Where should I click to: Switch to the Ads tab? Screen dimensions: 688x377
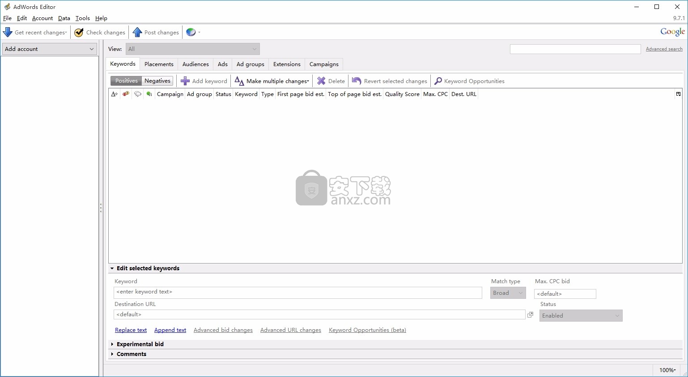pos(223,64)
